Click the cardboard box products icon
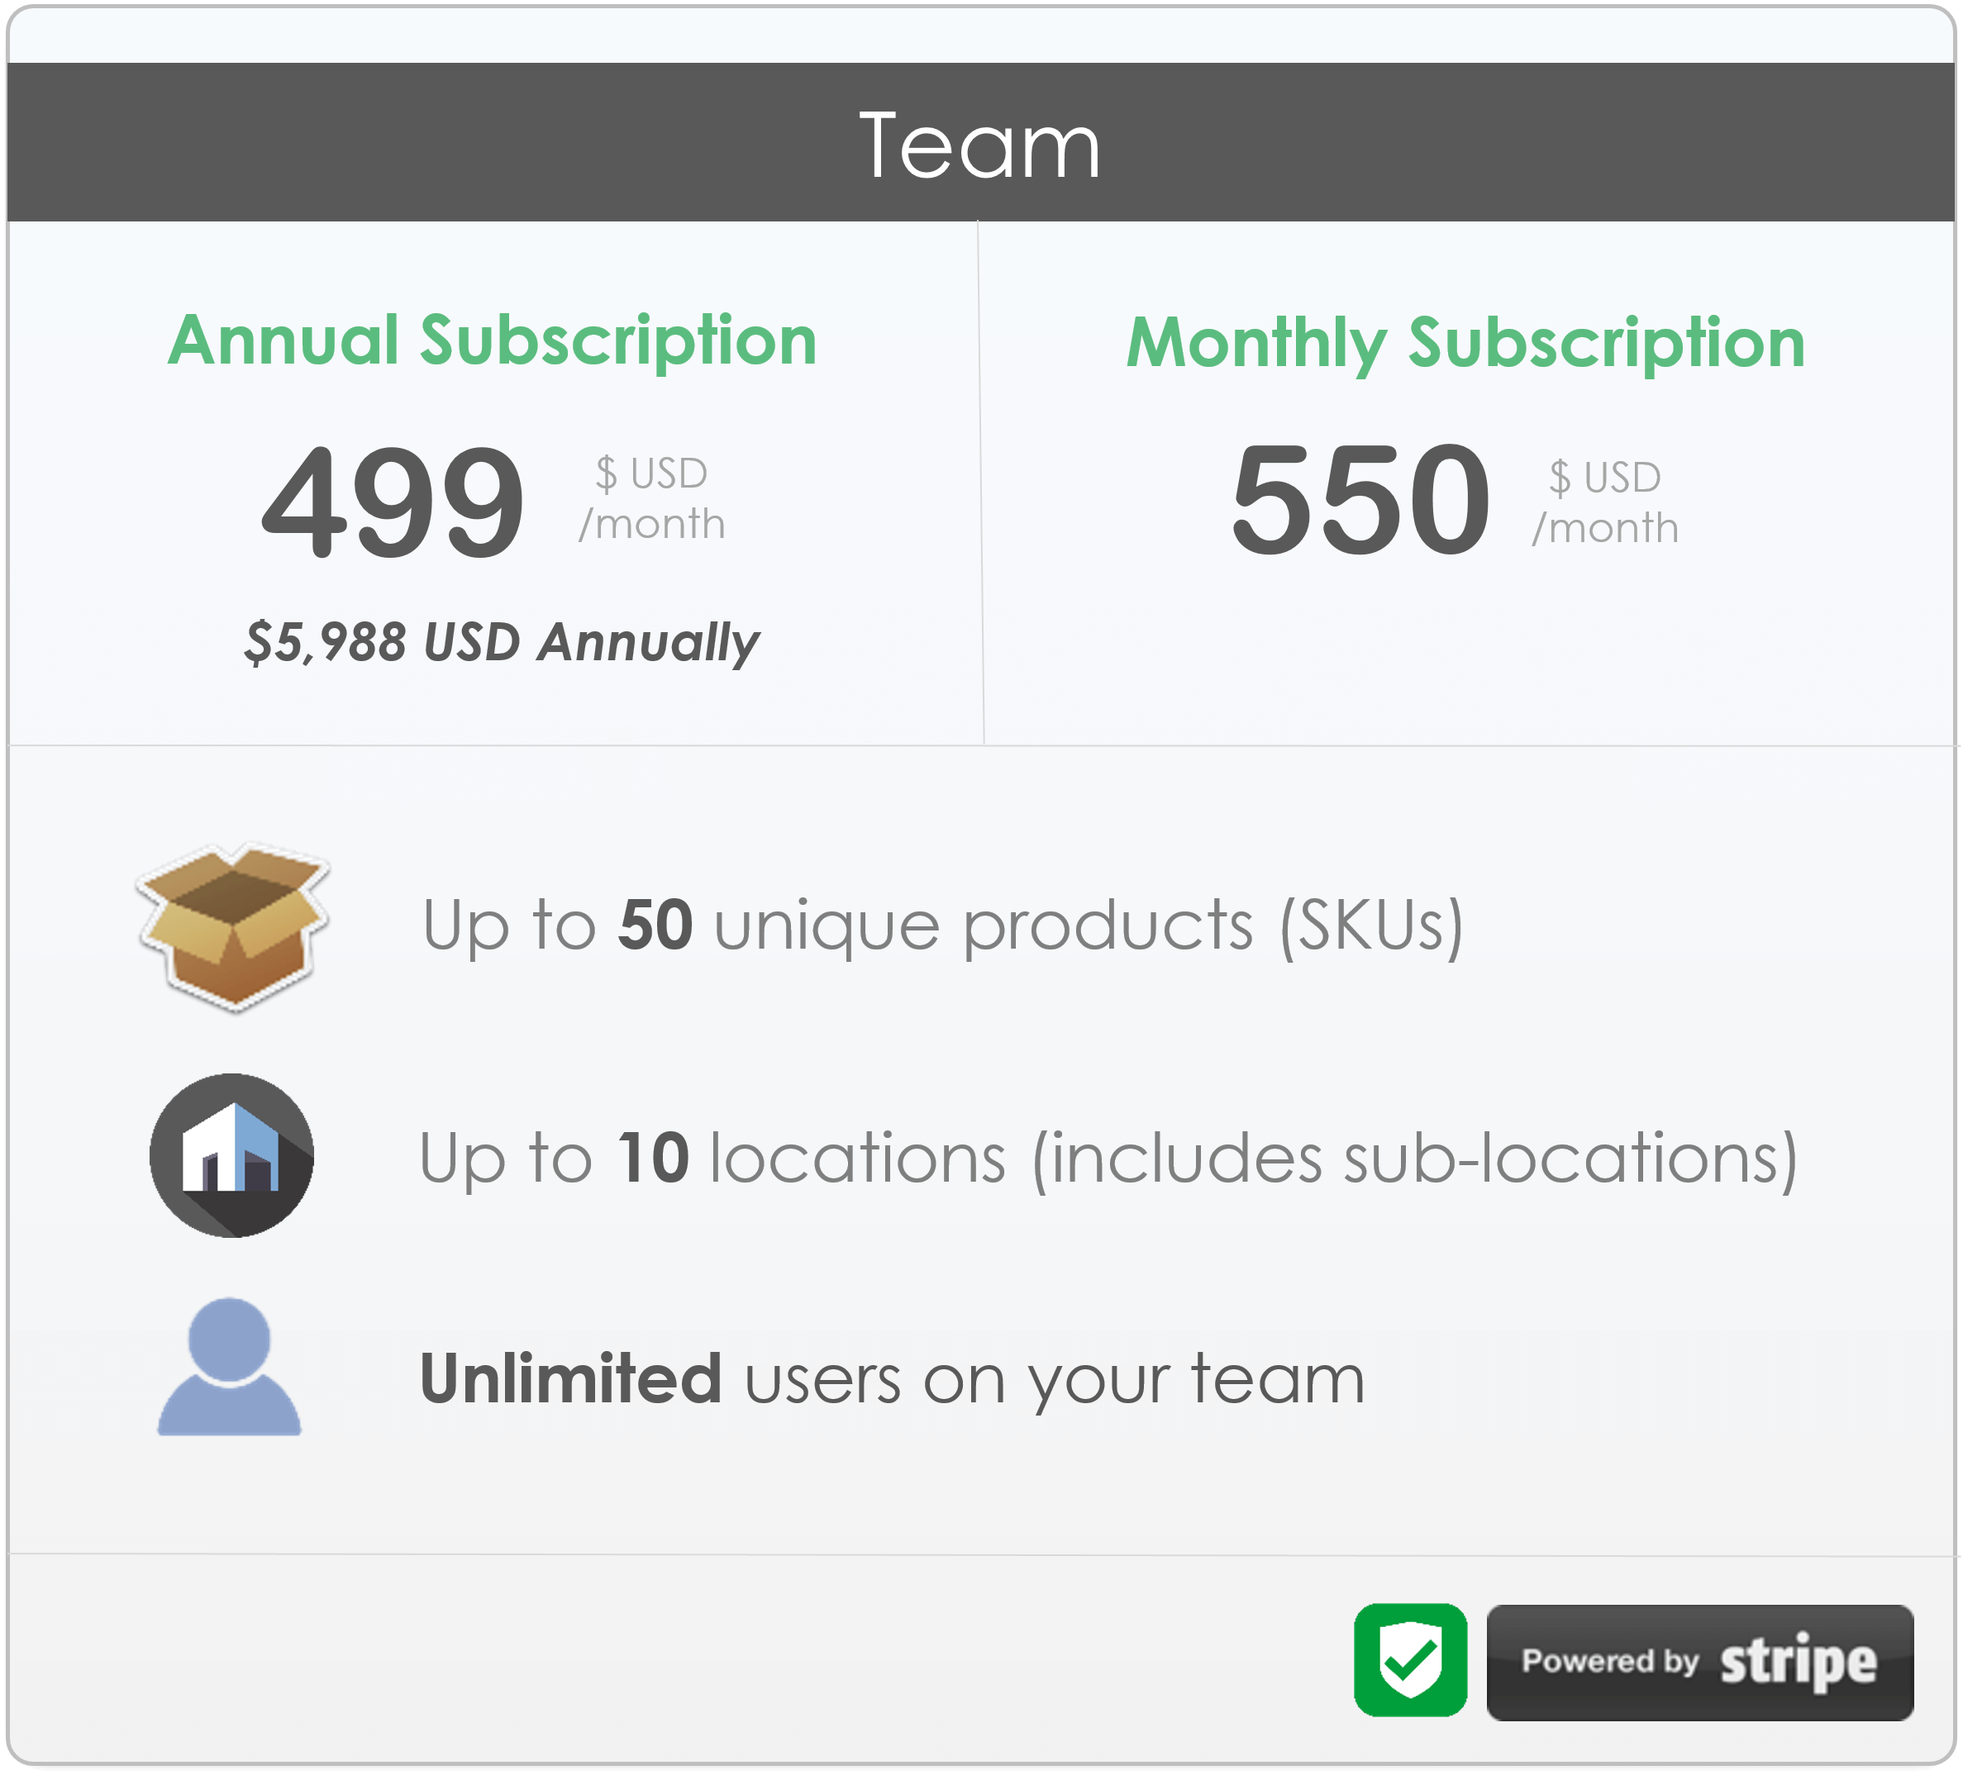 [233, 926]
